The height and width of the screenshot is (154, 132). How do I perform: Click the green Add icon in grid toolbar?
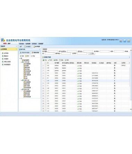[43, 60]
